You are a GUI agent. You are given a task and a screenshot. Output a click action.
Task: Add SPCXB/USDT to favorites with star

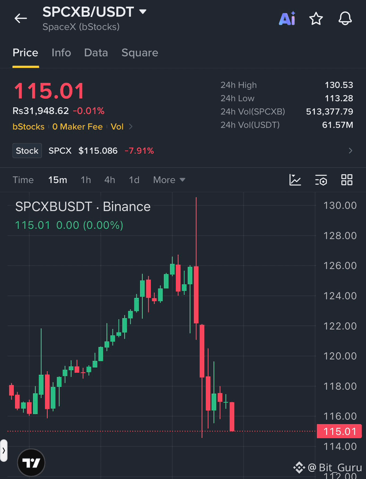click(x=316, y=19)
